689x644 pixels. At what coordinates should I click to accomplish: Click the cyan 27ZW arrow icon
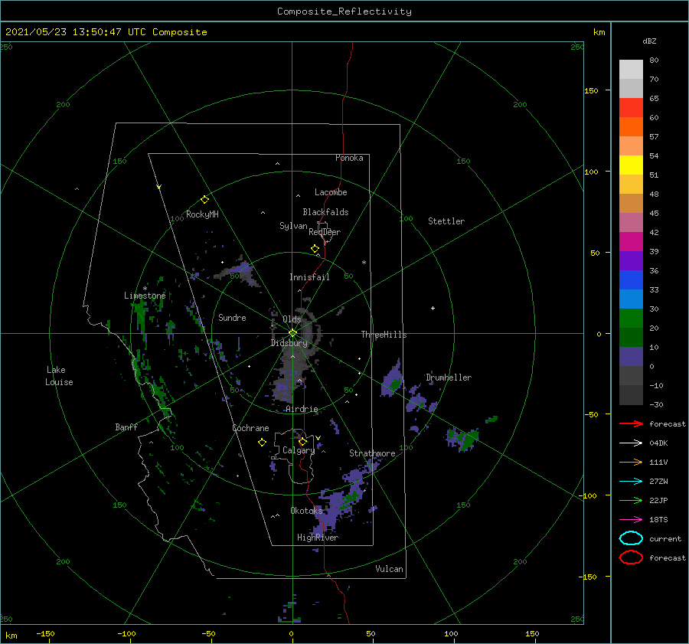click(631, 482)
